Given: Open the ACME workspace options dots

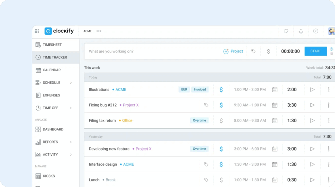Looking at the screenshot, I should click(99, 31).
